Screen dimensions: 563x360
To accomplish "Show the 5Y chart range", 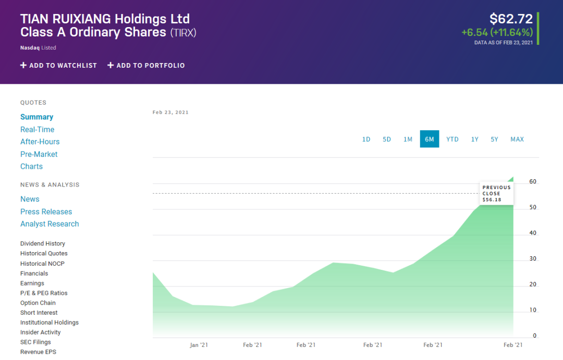I will pyautogui.click(x=494, y=139).
